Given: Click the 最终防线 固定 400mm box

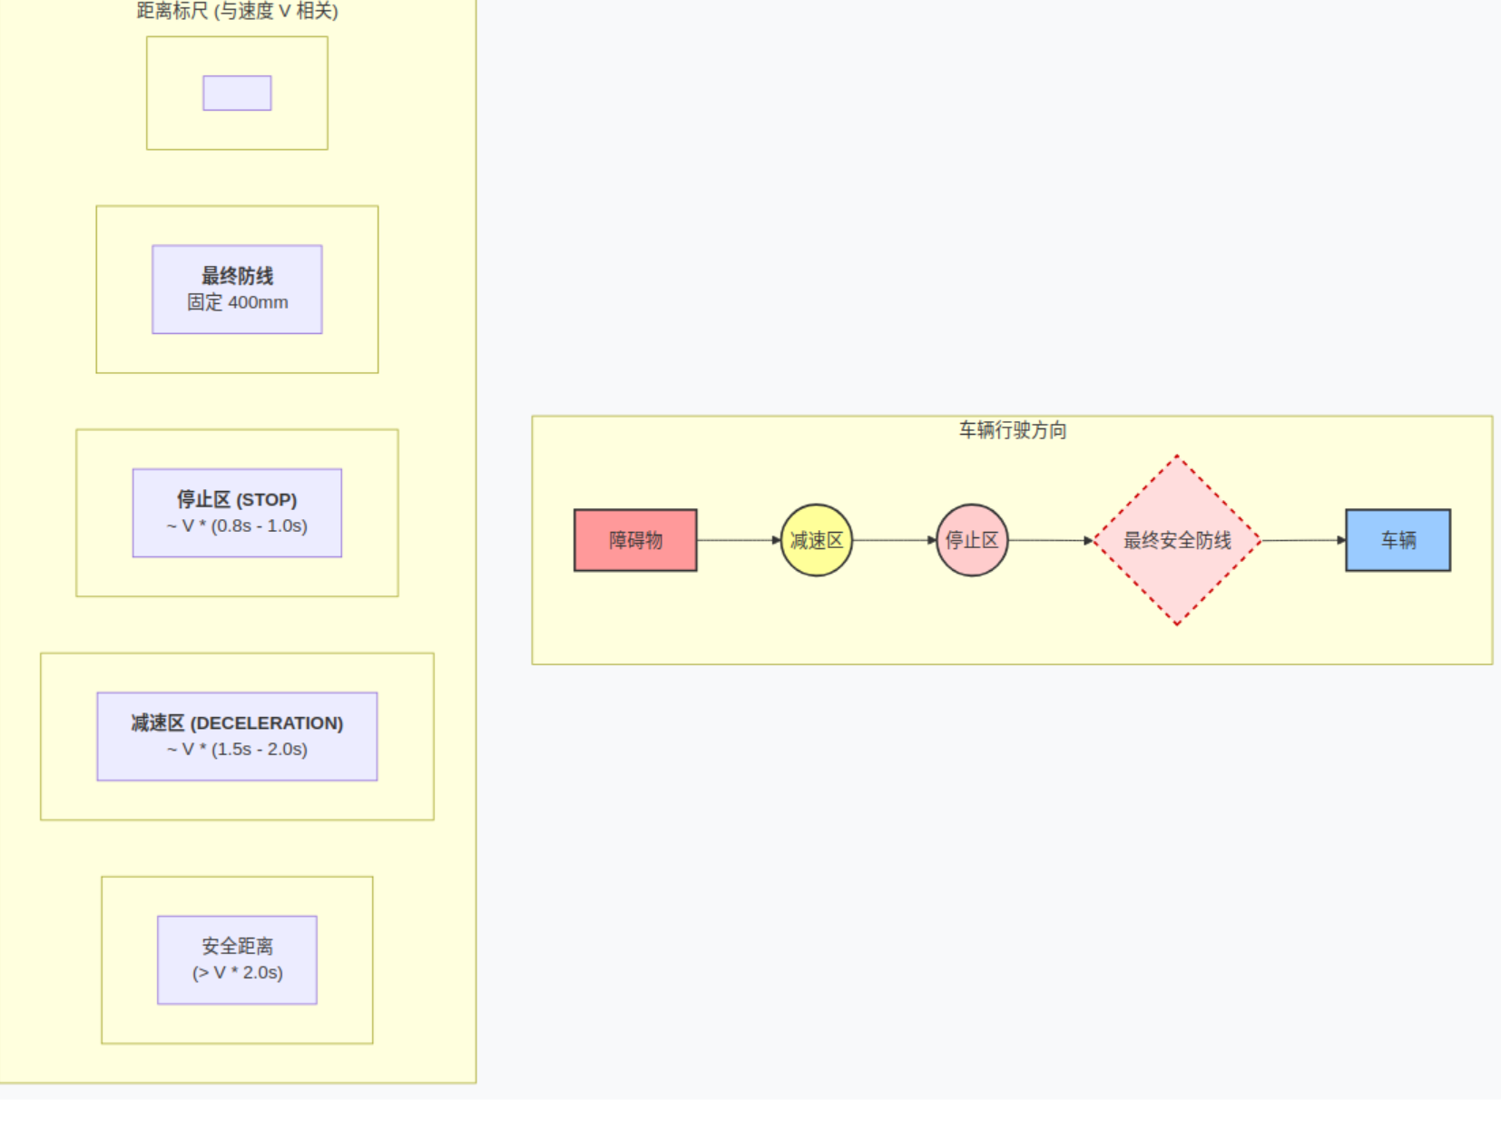Looking at the screenshot, I should pos(237,290).
